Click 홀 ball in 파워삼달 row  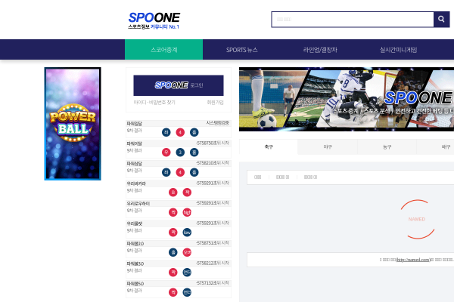pos(194,172)
